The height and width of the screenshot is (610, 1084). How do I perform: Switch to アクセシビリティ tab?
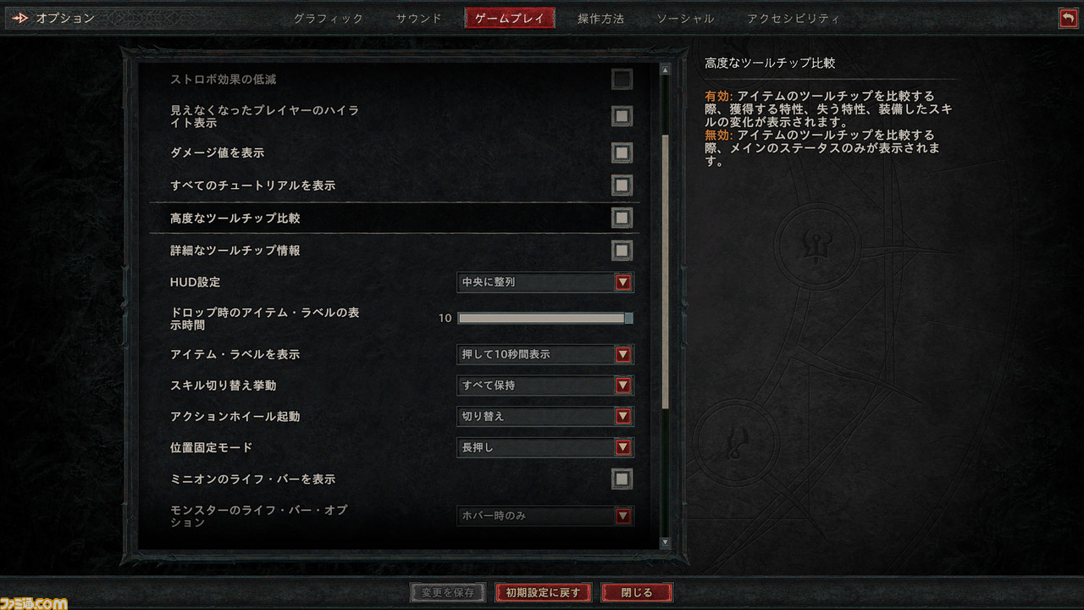[794, 19]
